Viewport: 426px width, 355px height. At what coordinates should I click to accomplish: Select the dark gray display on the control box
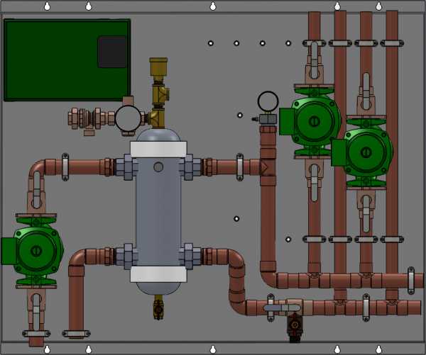pos(112,52)
